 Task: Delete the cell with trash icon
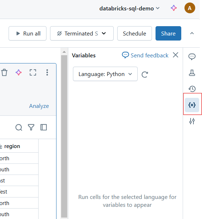point(4,72)
